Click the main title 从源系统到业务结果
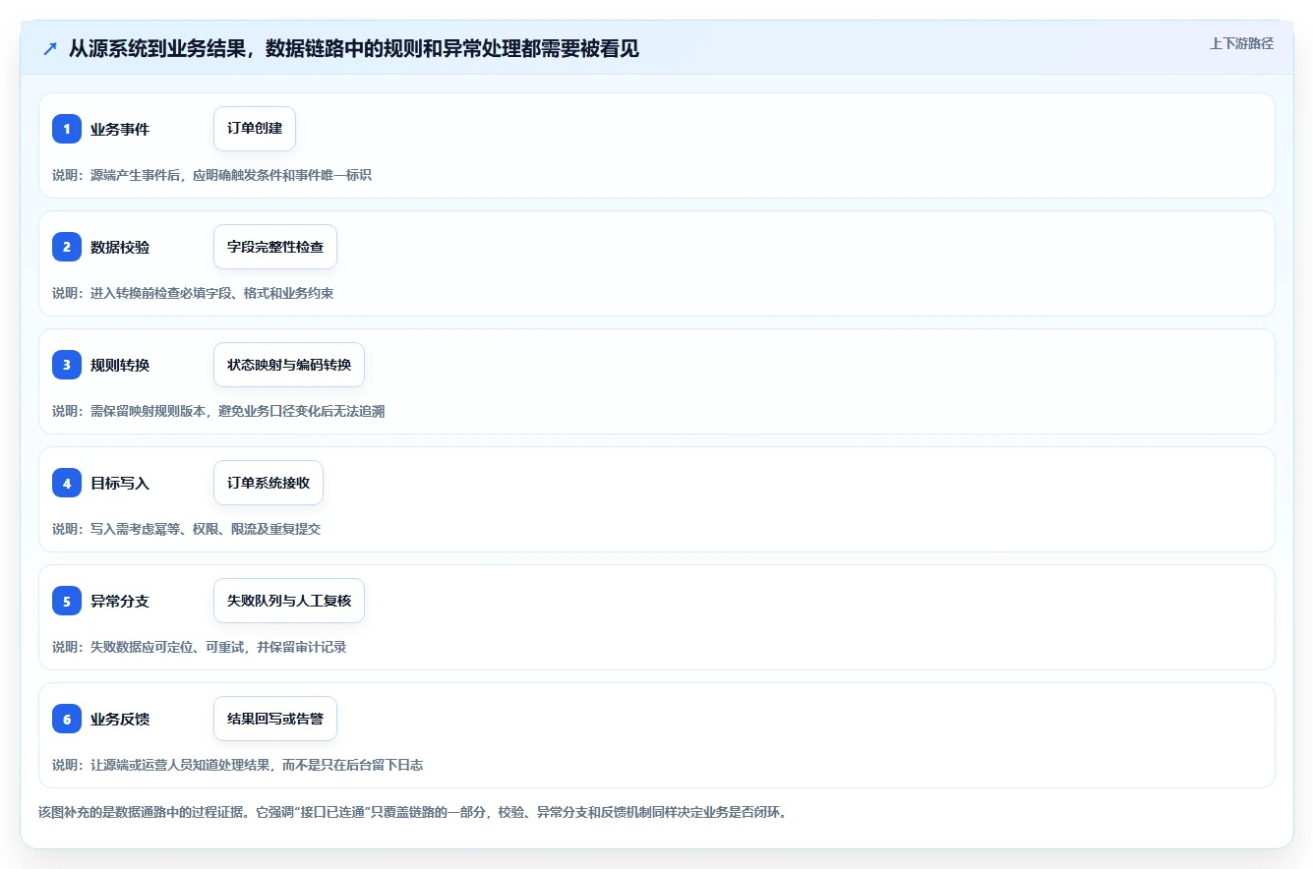The image size is (1314, 869). pos(354,49)
